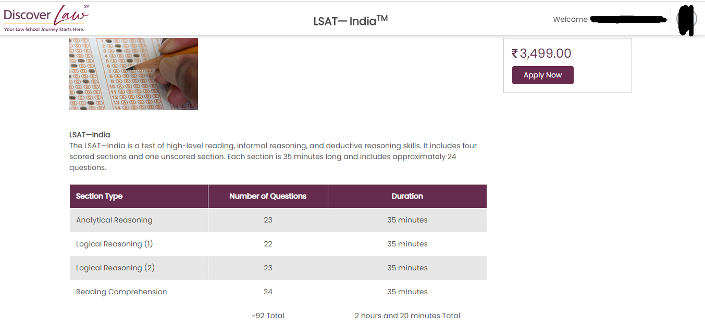The image size is (705, 327).
Task: Click the Number of Questions header
Action: coord(267,196)
